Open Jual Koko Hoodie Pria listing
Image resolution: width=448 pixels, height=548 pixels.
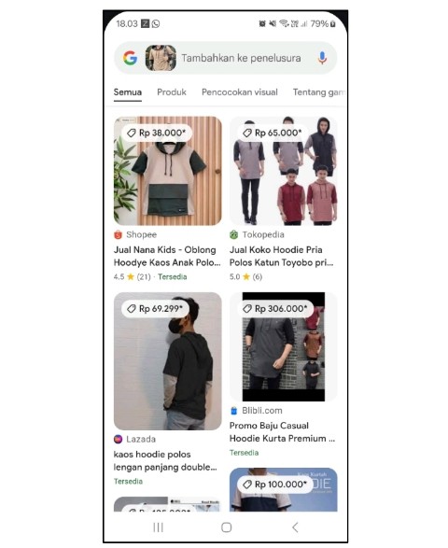coord(281,256)
